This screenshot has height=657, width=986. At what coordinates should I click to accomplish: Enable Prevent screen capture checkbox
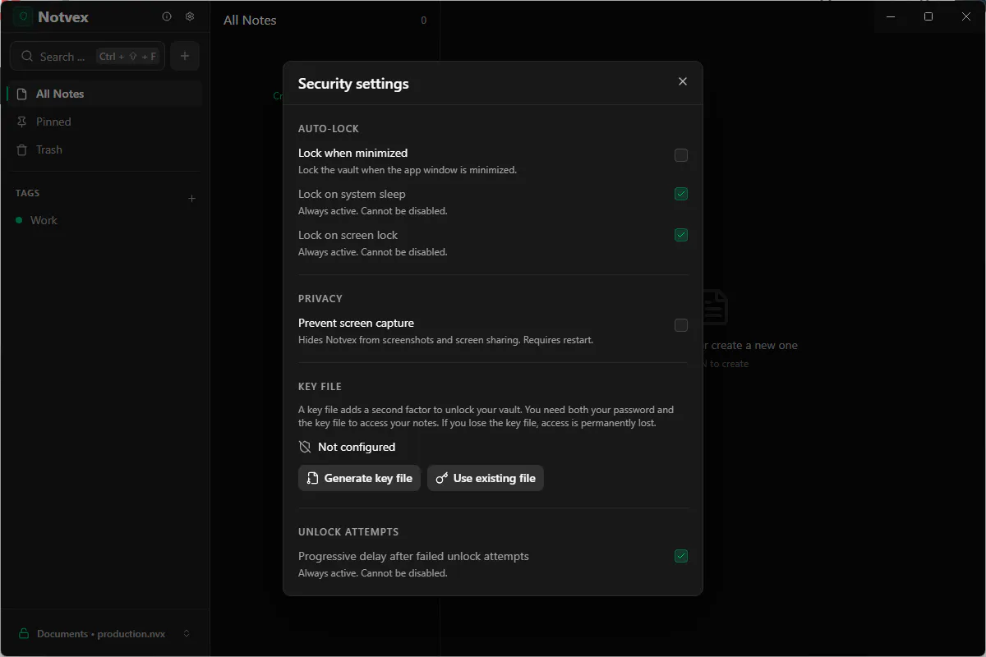coord(681,325)
